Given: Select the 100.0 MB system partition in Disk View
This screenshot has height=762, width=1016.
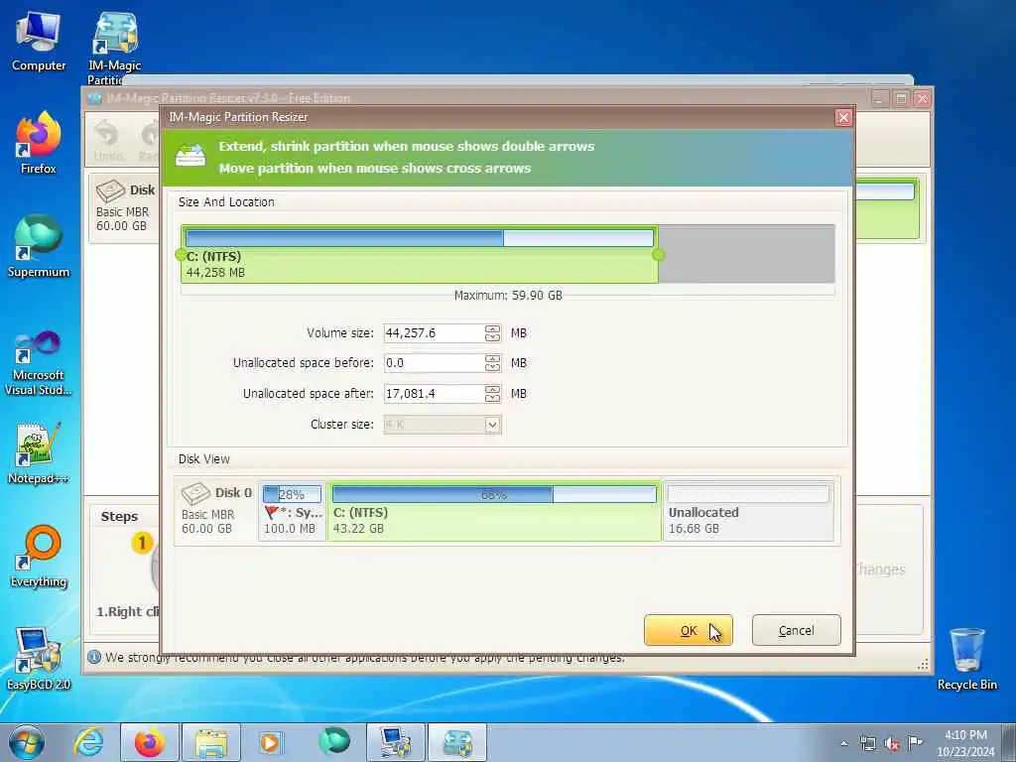Looking at the screenshot, I should pos(292,511).
